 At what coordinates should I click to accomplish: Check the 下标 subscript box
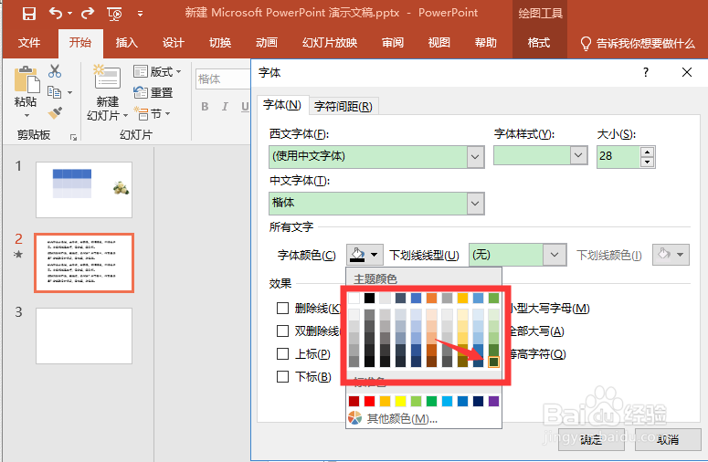pyautogui.click(x=282, y=377)
